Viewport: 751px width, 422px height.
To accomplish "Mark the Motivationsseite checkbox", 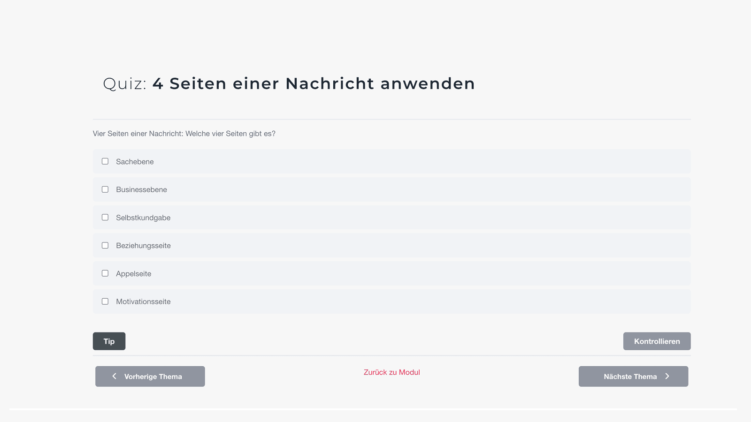I will click(105, 301).
